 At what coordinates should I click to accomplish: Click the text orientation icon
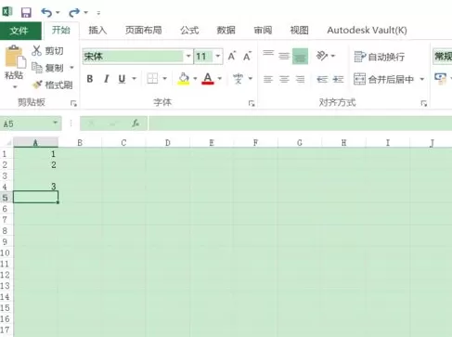[322, 56]
